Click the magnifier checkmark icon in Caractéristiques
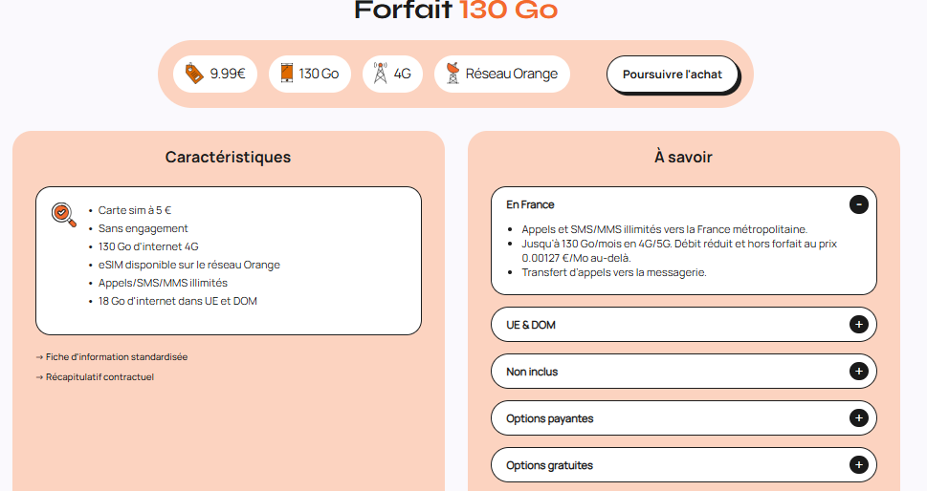 (63, 215)
